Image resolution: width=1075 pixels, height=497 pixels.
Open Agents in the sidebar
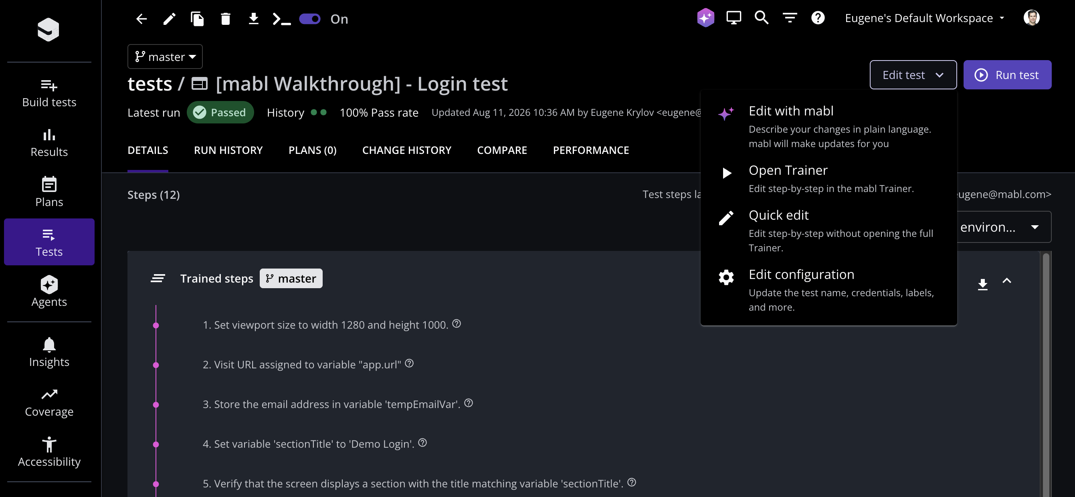point(49,291)
